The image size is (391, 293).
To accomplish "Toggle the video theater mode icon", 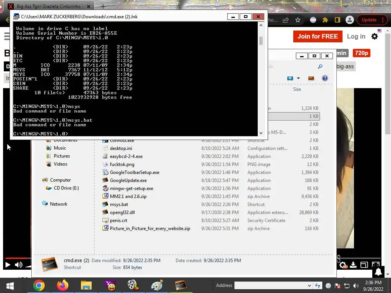I will [364, 265].
